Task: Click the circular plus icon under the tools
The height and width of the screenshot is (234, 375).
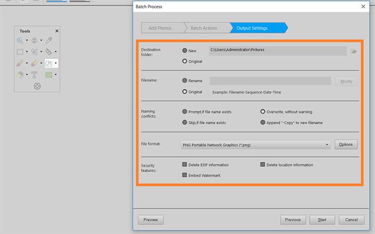Action: point(37,86)
